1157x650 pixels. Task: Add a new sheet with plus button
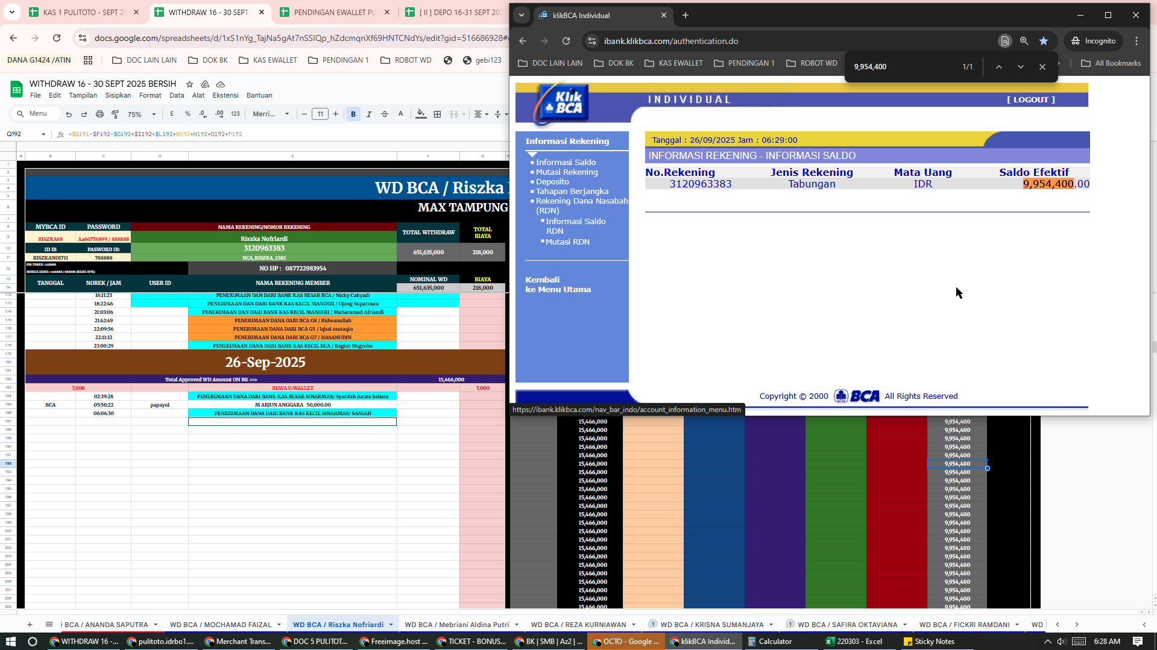pyautogui.click(x=30, y=625)
